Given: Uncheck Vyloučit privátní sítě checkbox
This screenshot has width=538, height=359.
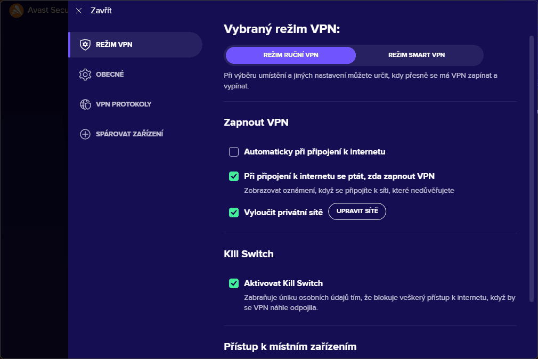Looking at the screenshot, I should pos(234,213).
